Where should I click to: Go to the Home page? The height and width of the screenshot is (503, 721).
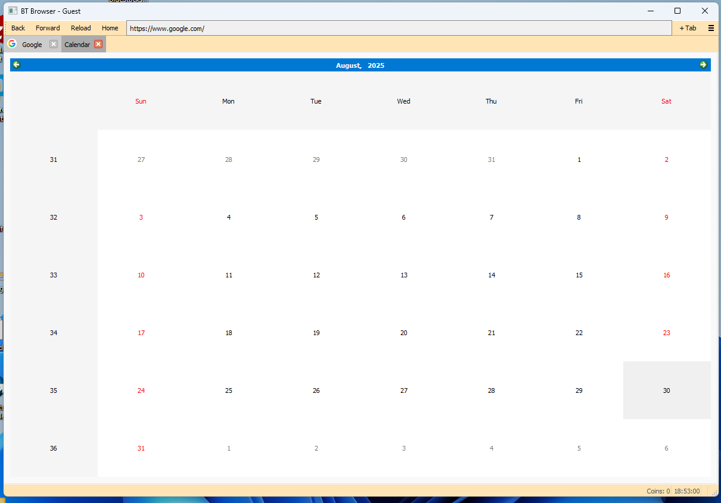coord(110,28)
